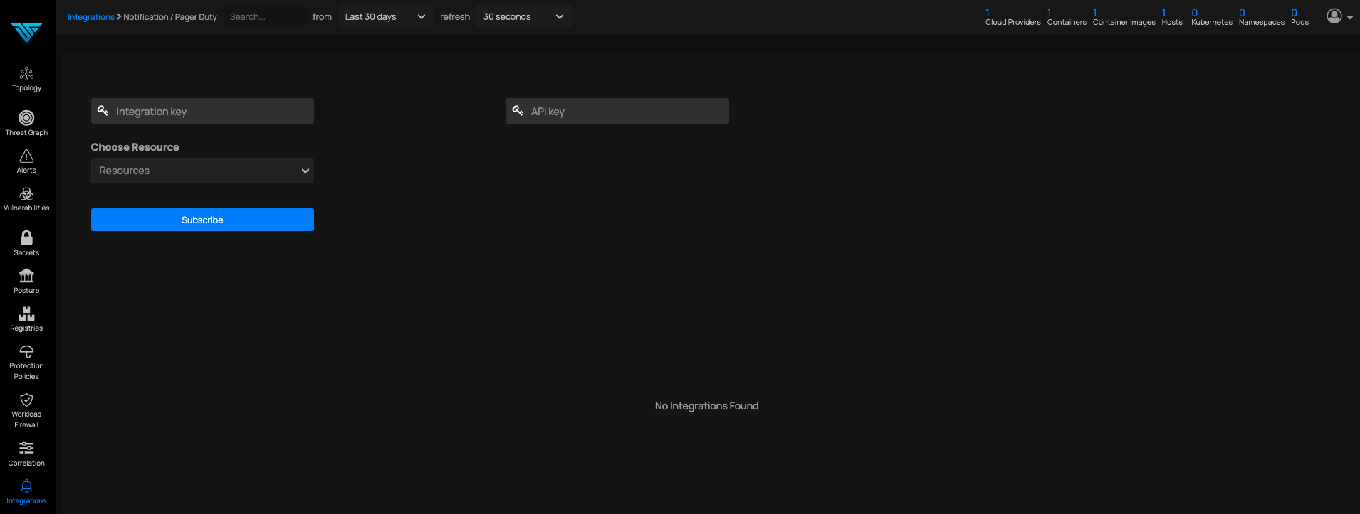Open the Resources dropdown under Choose Resource
The width and height of the screenshot is (1360, 514).
202,171
